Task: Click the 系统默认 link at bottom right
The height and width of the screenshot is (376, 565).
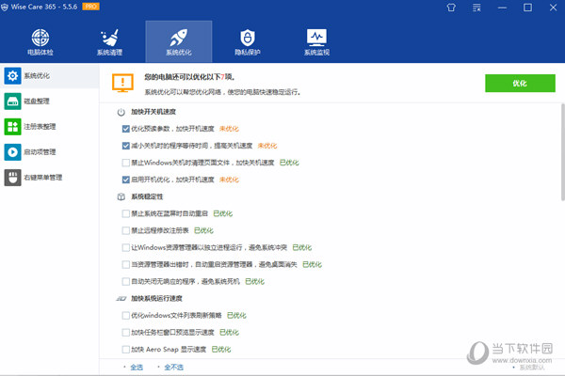Action: (x=532, y=368)
